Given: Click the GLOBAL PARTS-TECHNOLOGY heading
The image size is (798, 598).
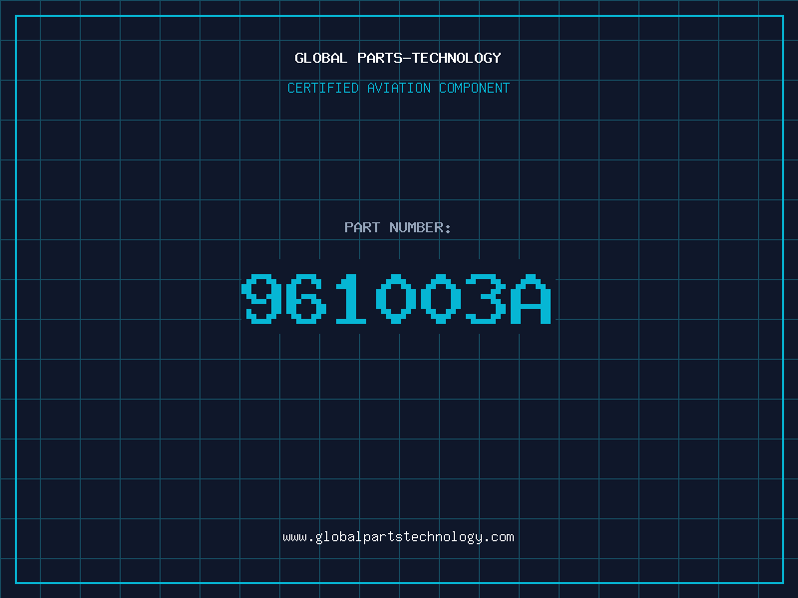Looking at the screenshot, I should pyautogui.click(x=398, y=58).
